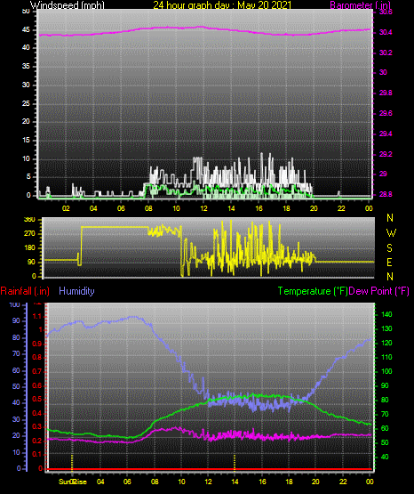Screen dimensions: 414x494
Task: Click barometer axis value 29.2
Action: 386,154
